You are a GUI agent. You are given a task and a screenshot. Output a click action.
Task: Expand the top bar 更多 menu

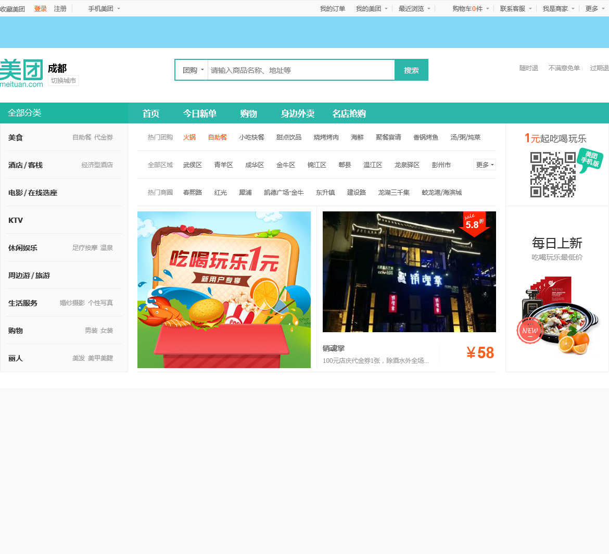click(x=594, y=8)
